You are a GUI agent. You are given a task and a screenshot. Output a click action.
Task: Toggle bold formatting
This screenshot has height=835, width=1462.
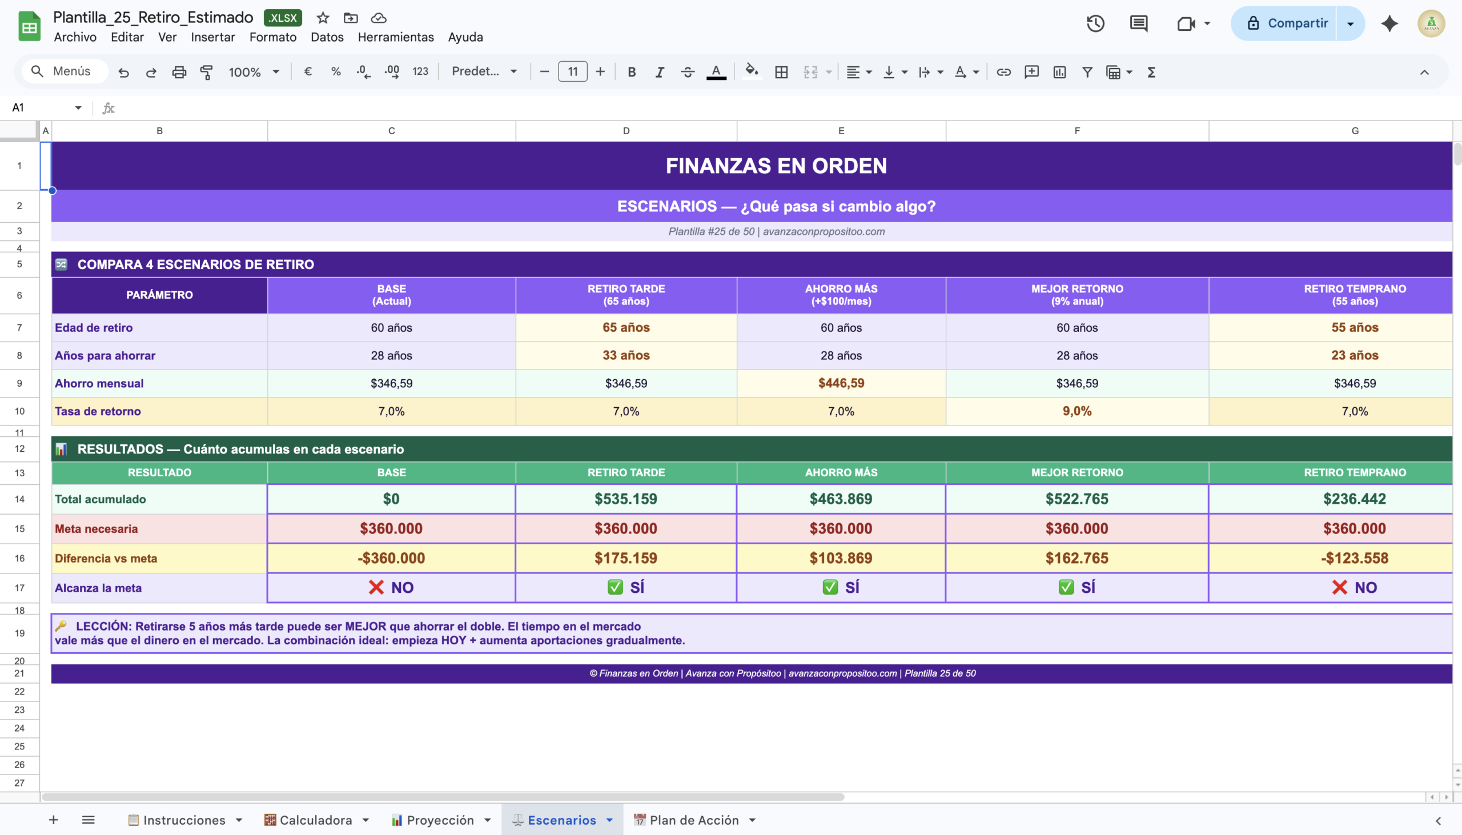pos(631,73)
